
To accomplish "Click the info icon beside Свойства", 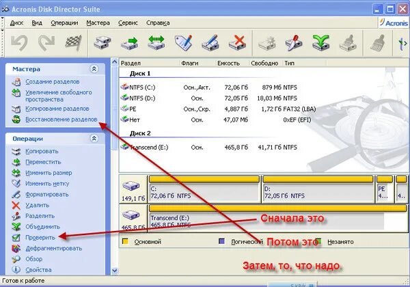I will (16, 270).
